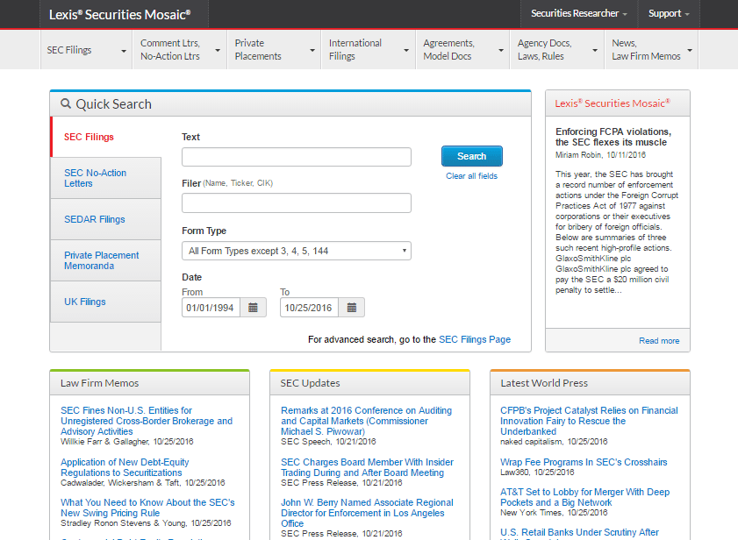Open the Swing Pricing Rule memo
Image resolution: width=738 pixels, height=540 pixels.
[x=147, y=508]
